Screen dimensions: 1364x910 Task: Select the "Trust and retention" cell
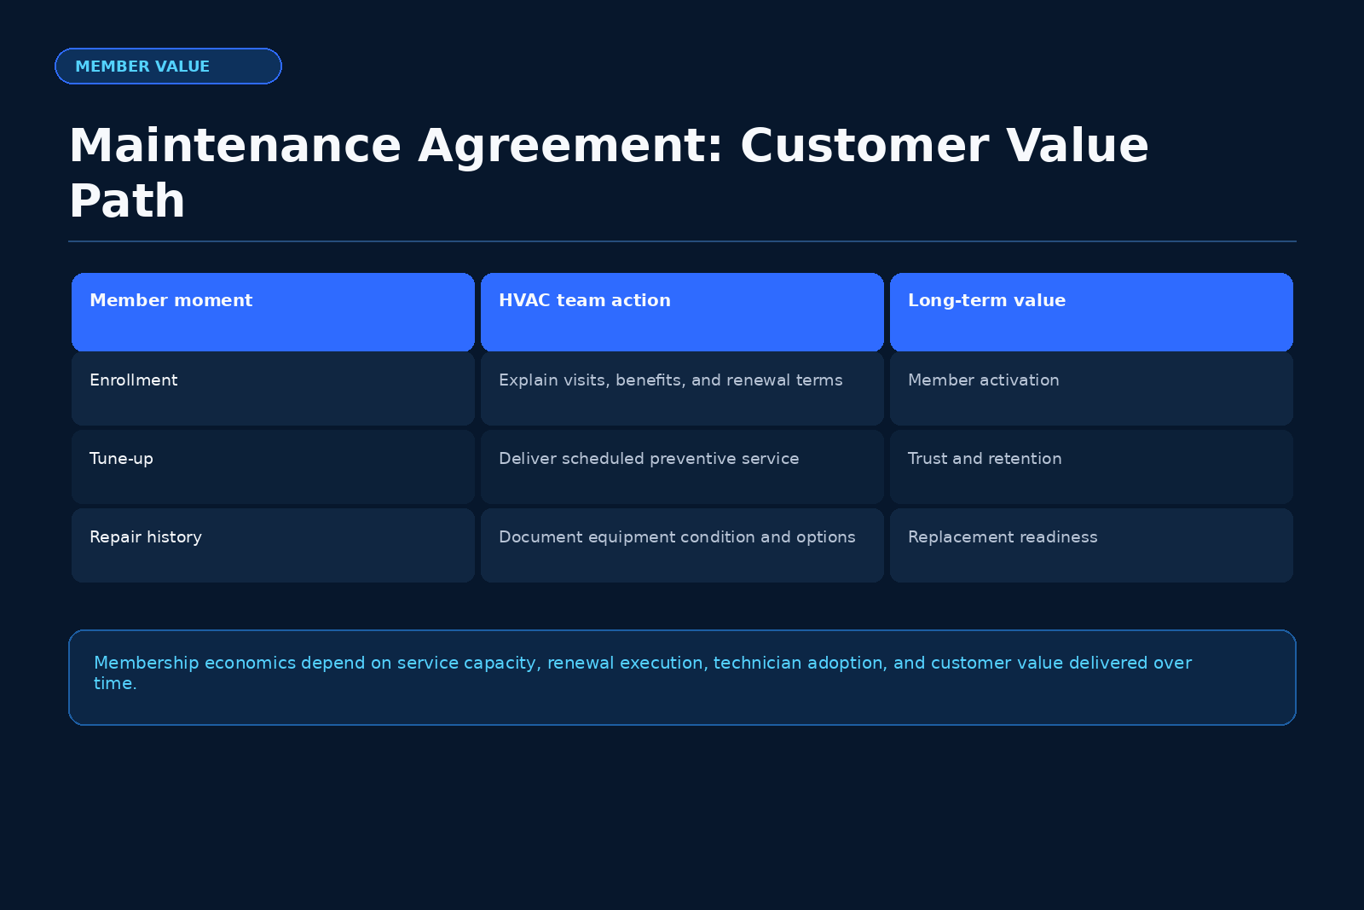tap(1091, 467)
